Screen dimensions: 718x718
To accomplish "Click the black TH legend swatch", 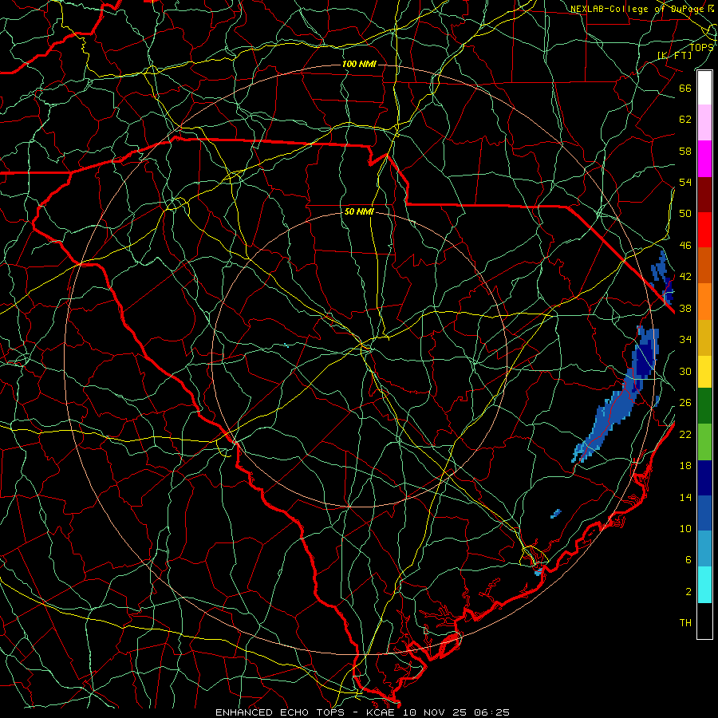I will tap(704, 621).
